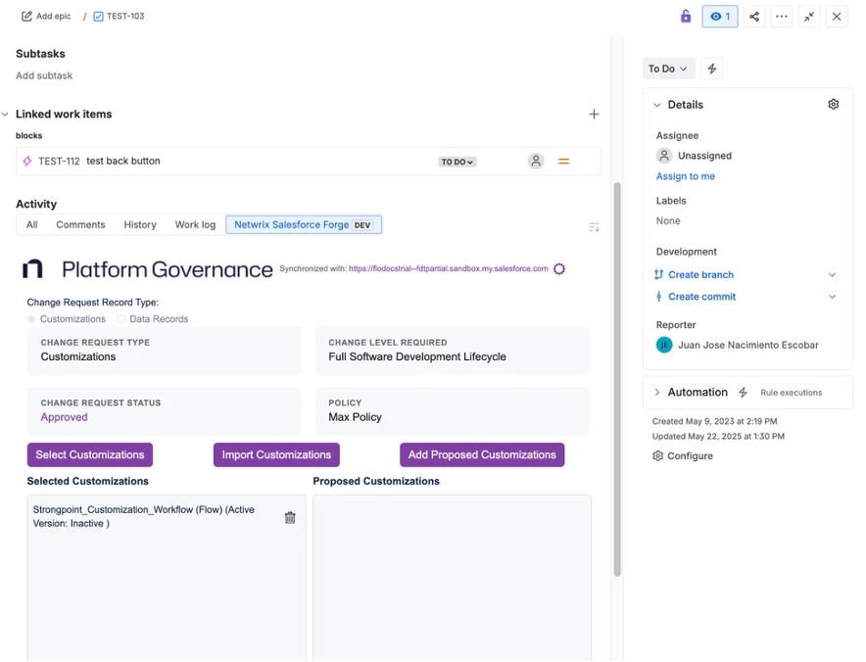Open TEST-112 linked item status dropdown
The image size is (866, 662).
click(x=457, y=162)
